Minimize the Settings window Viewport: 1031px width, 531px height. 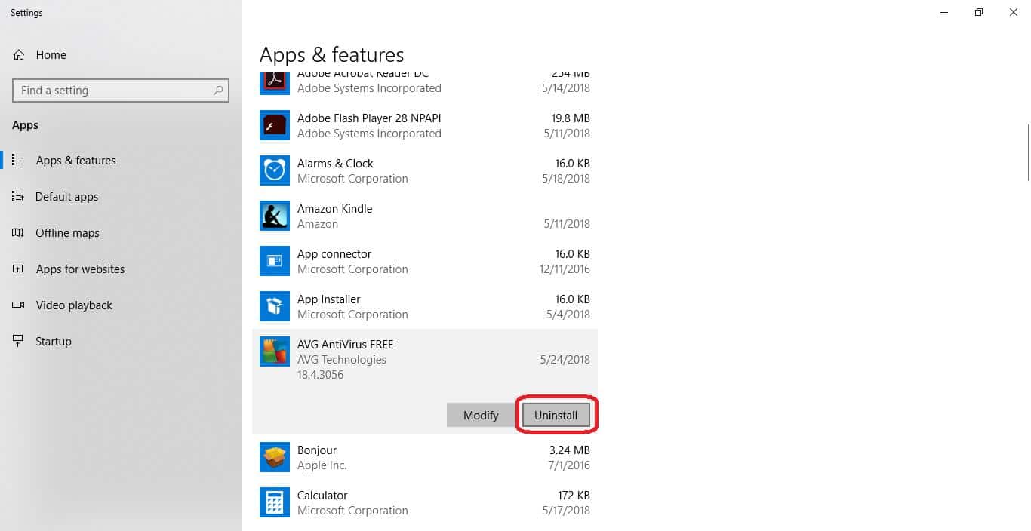pos(944,12)
